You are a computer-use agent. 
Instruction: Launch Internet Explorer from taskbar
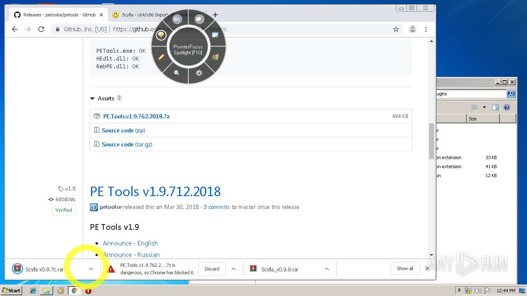[x=33, y=291]
